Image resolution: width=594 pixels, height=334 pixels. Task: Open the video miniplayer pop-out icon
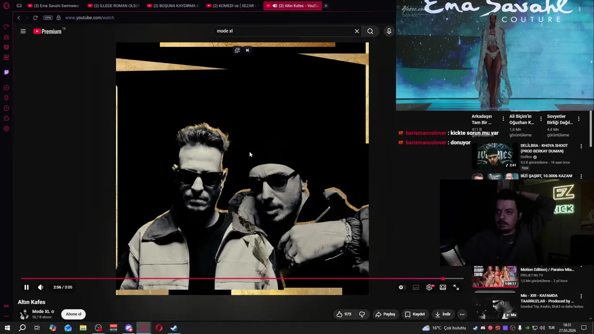(237, 50)
